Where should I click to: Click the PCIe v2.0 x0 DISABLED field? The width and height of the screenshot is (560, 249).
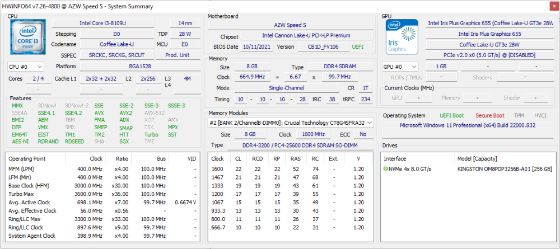click(489, 55)
